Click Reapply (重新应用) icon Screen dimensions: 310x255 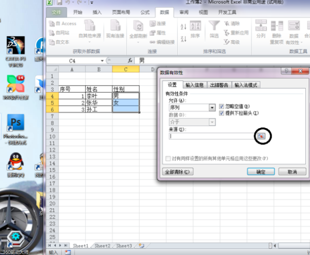click(227, 33)
